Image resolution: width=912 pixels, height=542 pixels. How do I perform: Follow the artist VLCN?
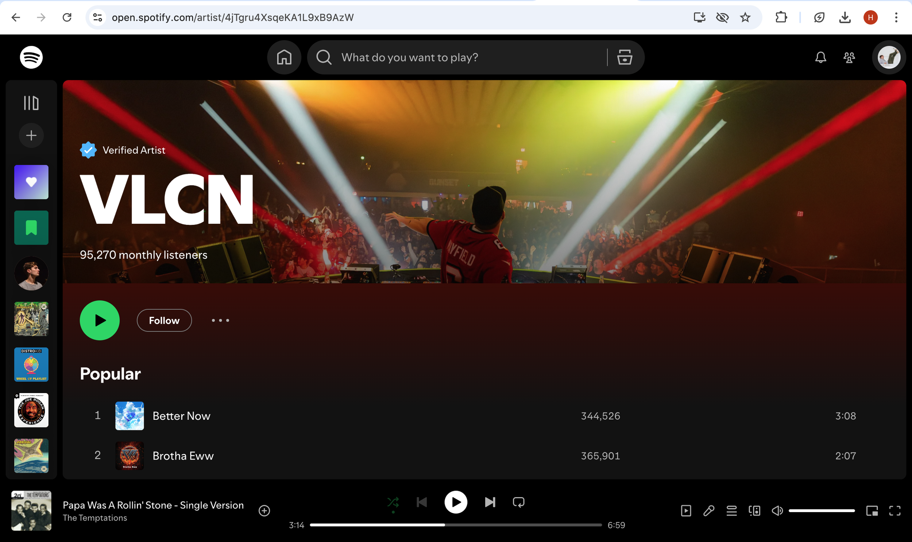(x=164, y=320)
